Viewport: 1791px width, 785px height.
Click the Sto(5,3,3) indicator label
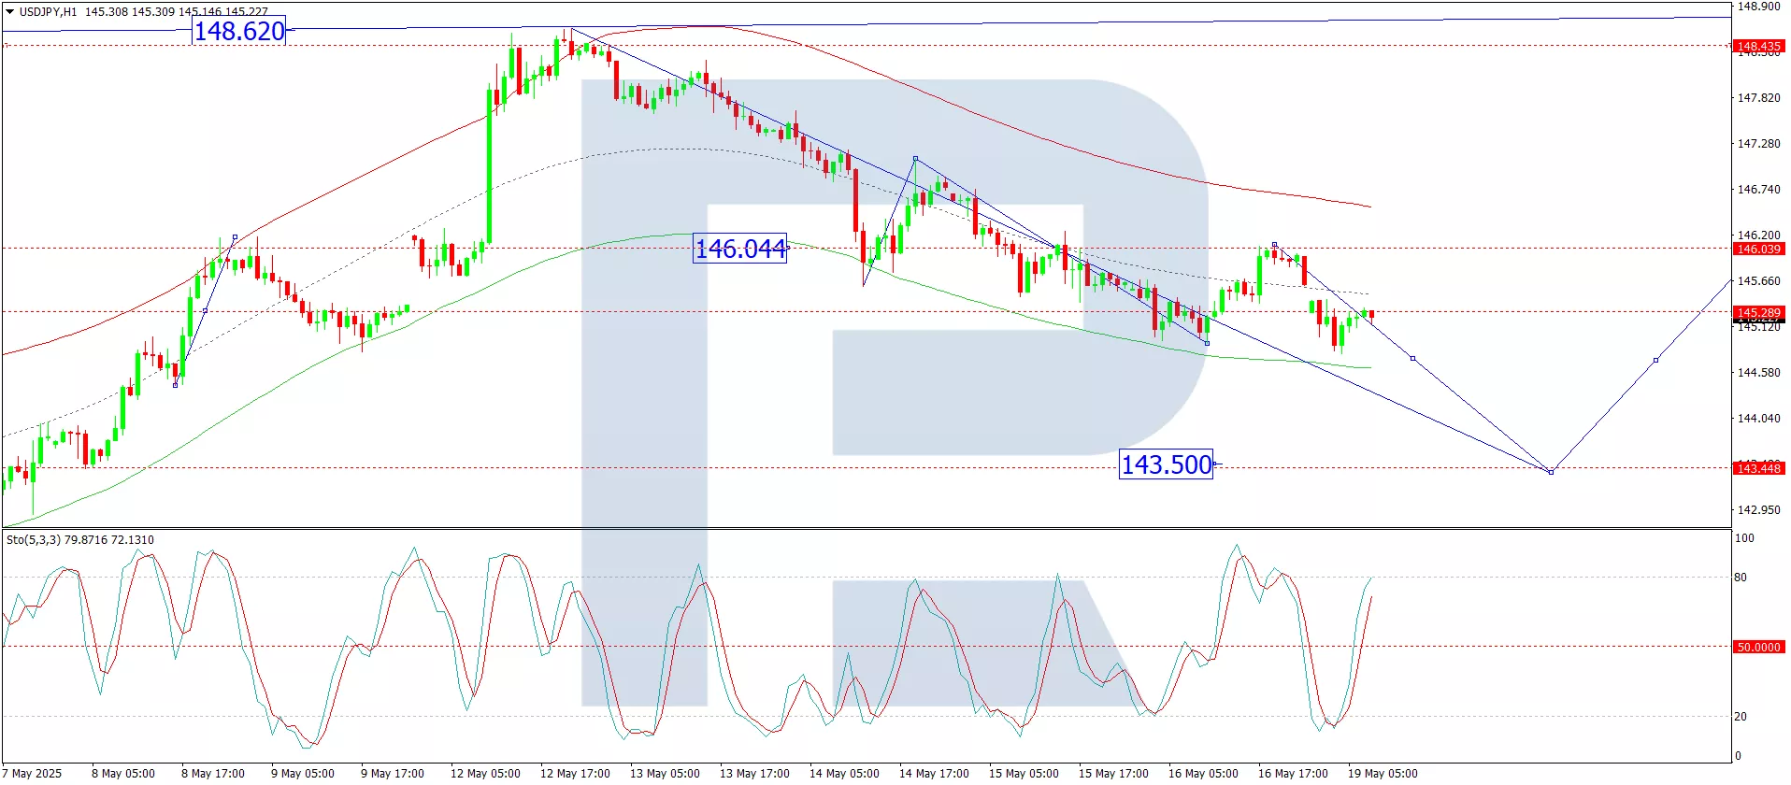[x=80, y=540]
